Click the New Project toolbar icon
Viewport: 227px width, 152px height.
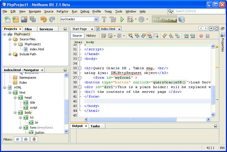(x=16, y=19)
